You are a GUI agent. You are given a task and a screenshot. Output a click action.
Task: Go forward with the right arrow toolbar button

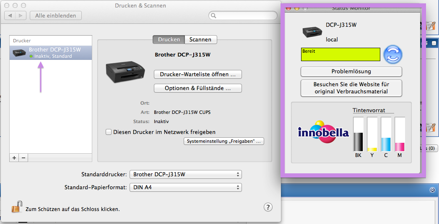click(x=21, y=15)
